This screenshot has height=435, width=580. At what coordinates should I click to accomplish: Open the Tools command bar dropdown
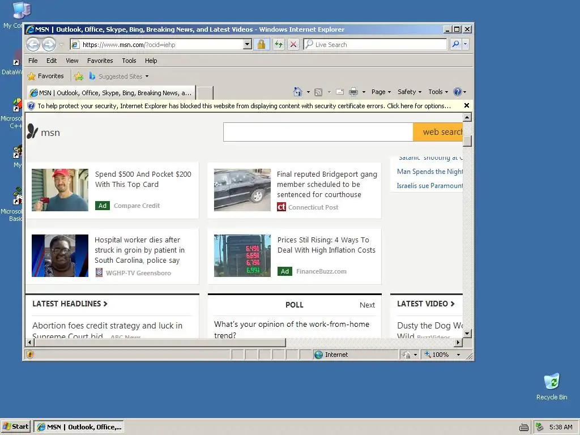pyautogui.click(x=438, y=92)
